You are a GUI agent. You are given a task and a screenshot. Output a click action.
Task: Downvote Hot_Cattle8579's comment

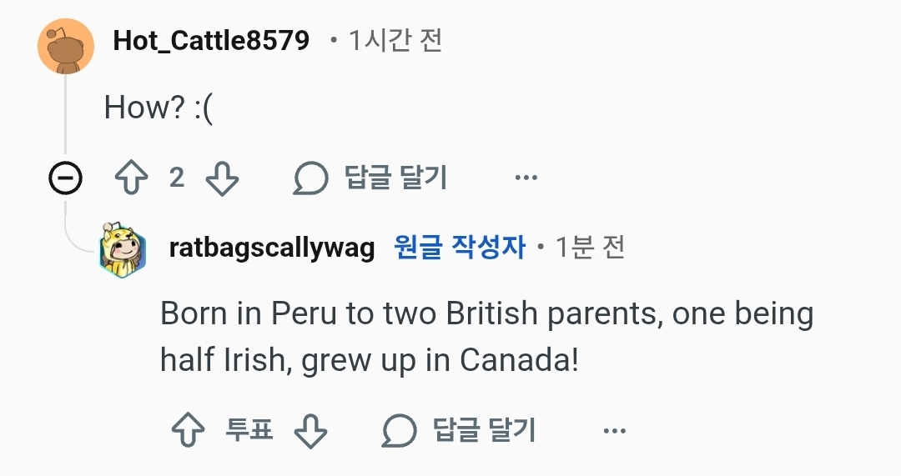[222, 178]
